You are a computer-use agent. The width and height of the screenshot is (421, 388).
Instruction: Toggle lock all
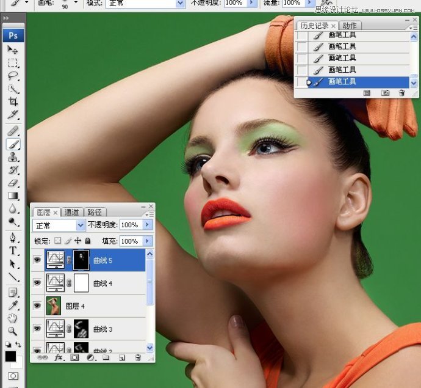pos(87,240)
